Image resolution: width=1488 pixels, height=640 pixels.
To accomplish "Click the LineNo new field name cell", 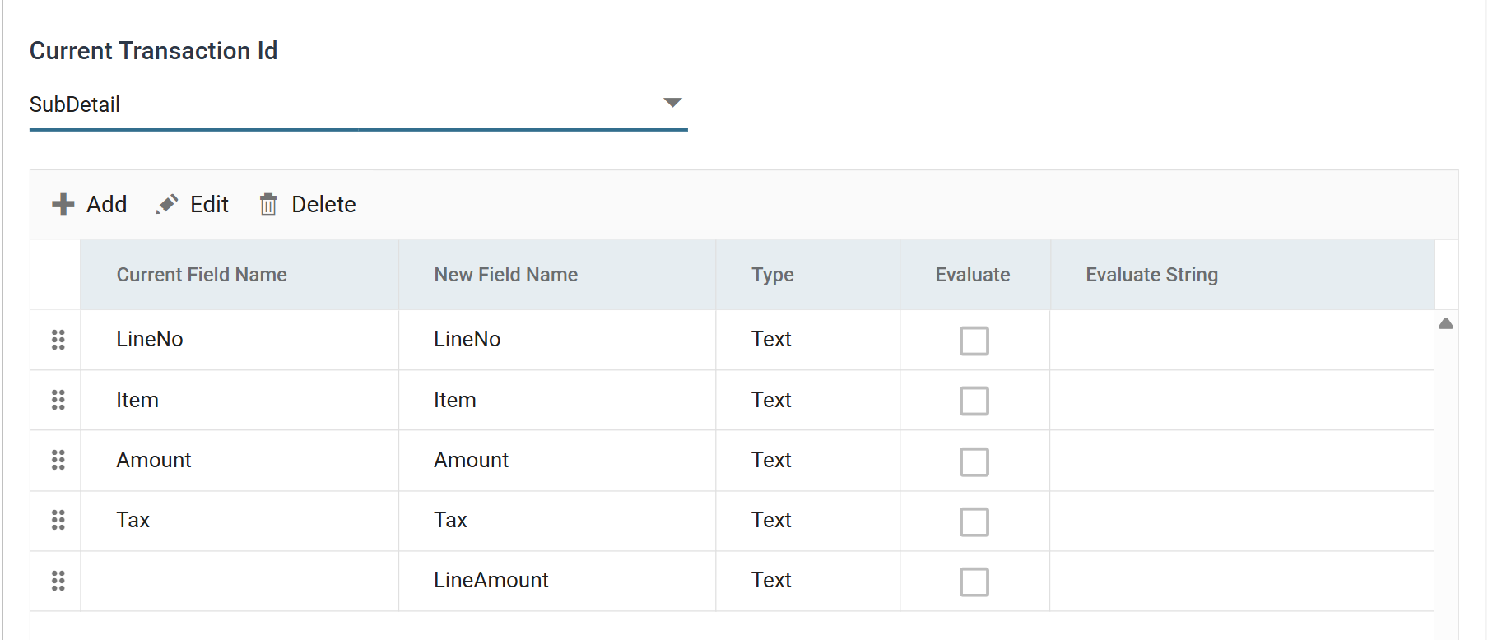I will click(x=557, y=340).
